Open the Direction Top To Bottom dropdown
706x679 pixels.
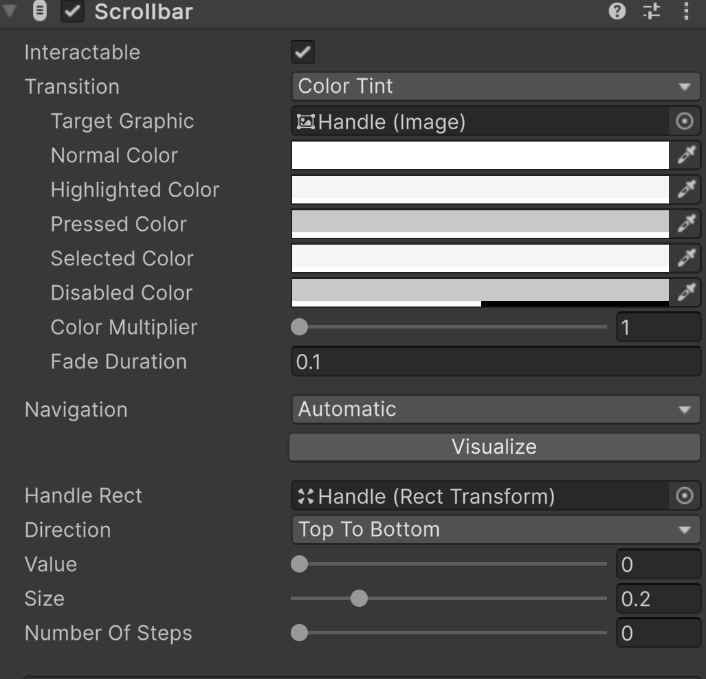point(496,530)
